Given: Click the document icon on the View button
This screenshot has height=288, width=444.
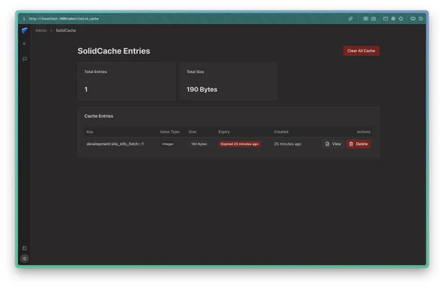Looking at the screenshot, I should click(x=327, y=144).
